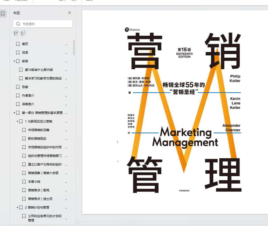Open more options for 第16版有什么新内容
The height and width of the screenshot is (226, 268).
66,70
